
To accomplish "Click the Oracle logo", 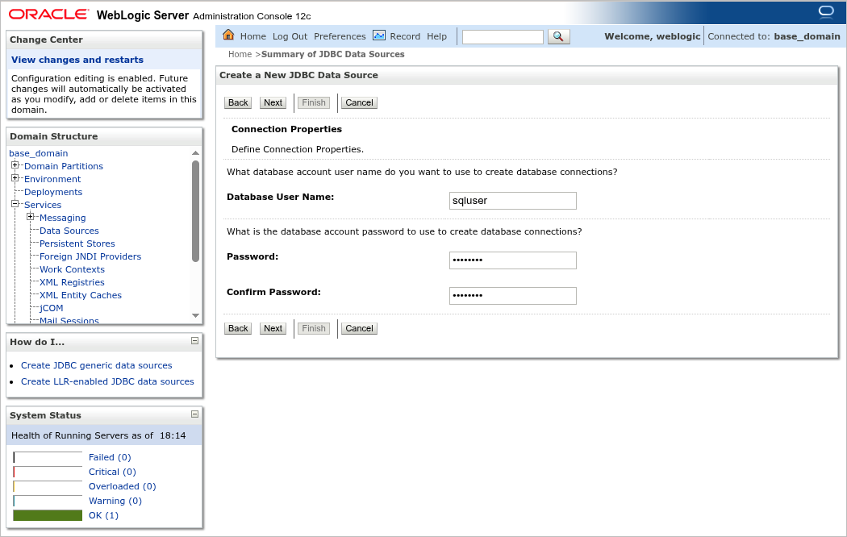I will tap(48, 13).
